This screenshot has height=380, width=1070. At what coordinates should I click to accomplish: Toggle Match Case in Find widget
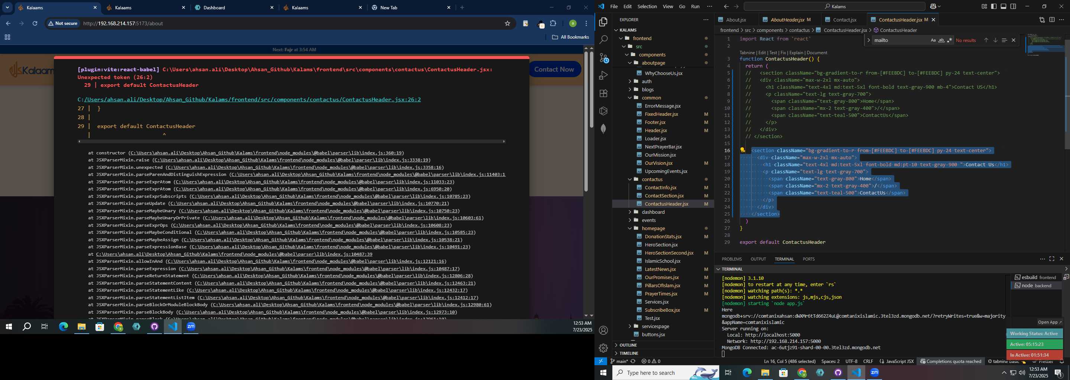(x=933, y=40)
